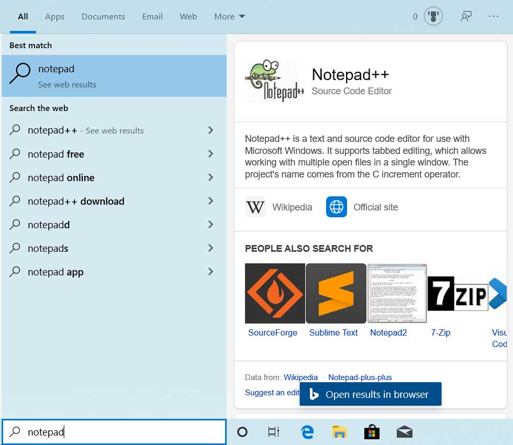The height and width of the screenshot is (445, 513).
Task: Switch to the Documents tab
Action: click(104, 16)
